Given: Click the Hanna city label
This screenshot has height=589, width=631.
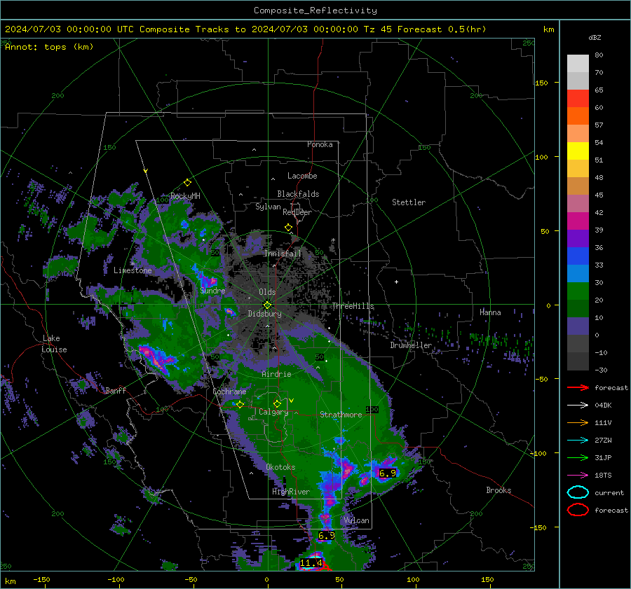Looking at the screenshot, I should (x=490, y=312).
